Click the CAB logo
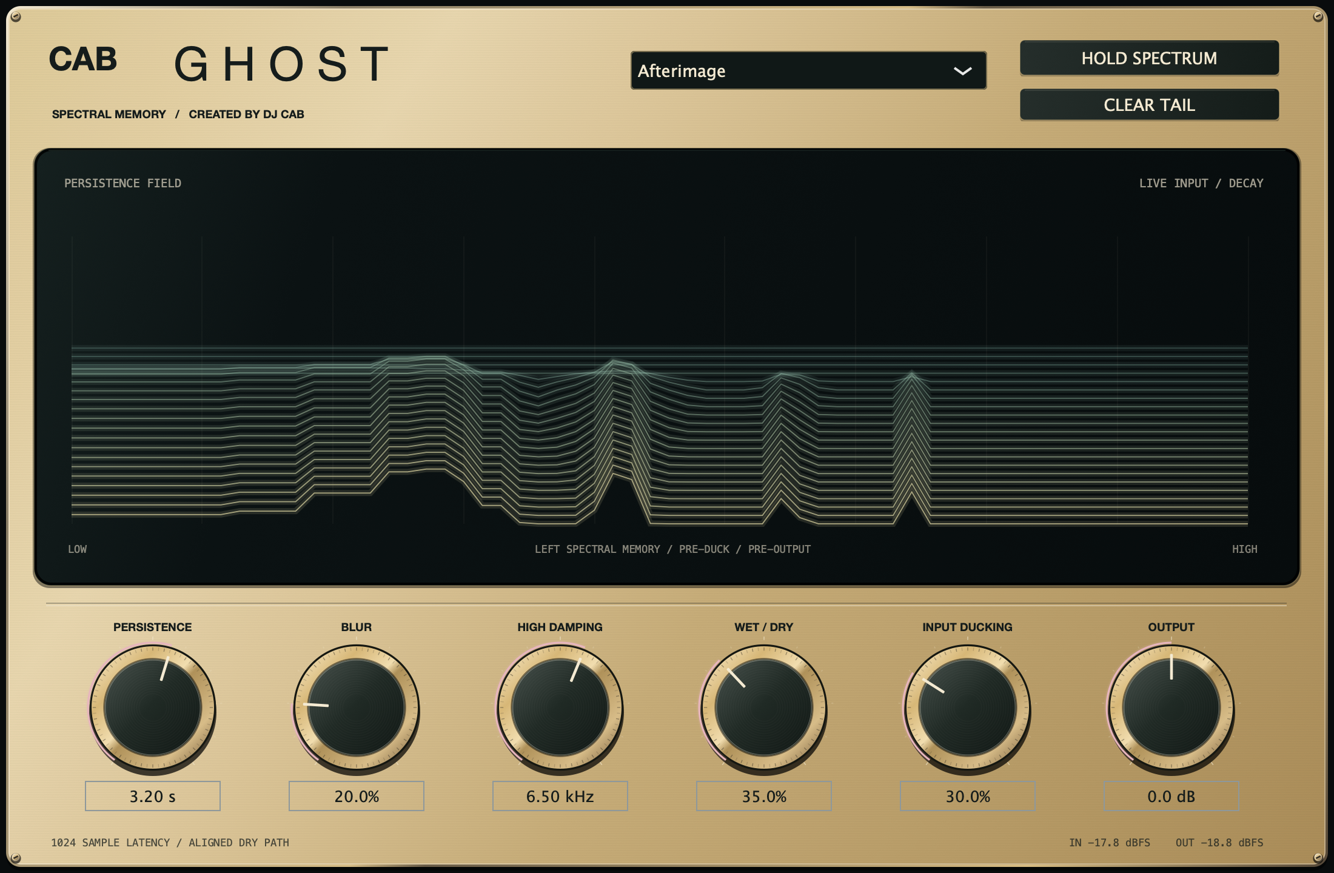1334x873 pixels. pyautogui.click(x=83, y=59)
